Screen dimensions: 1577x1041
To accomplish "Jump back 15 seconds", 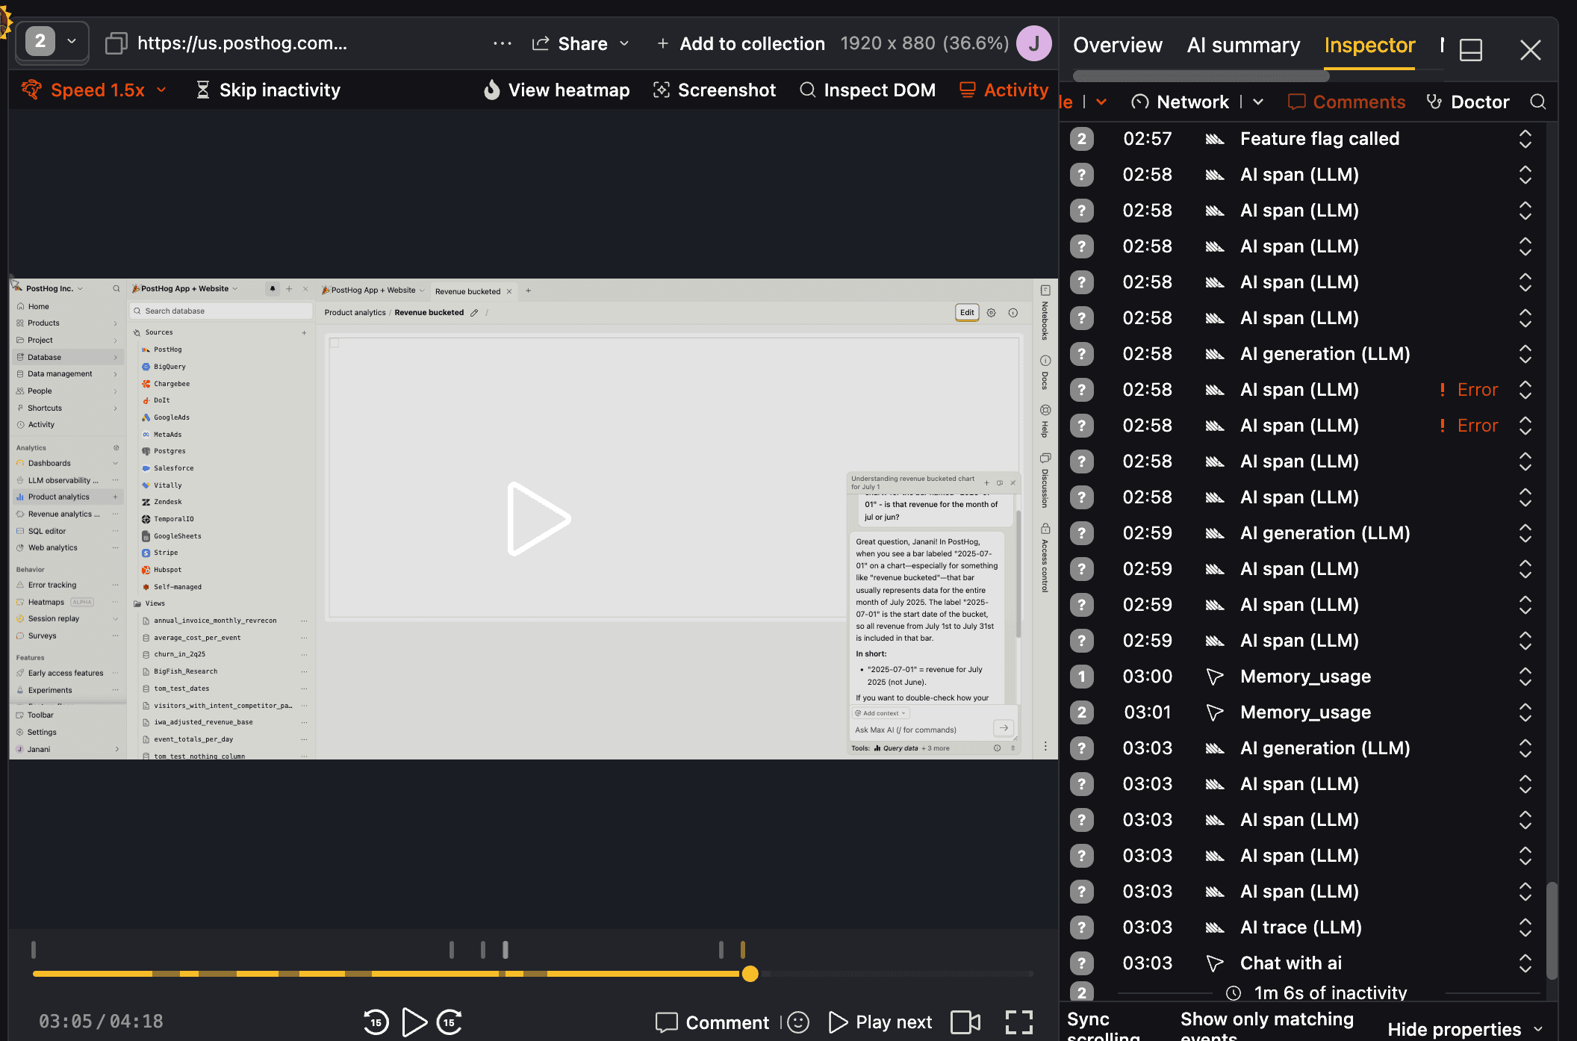I will pyautogui.click(x=376, y=1022).
